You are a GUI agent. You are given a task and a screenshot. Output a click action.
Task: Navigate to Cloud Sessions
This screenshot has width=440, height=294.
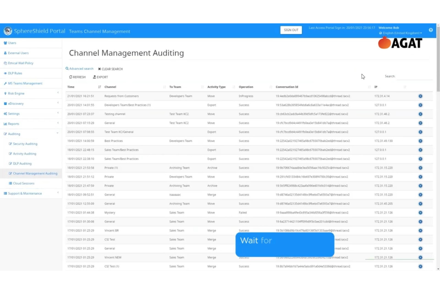(x=24, y=183)
